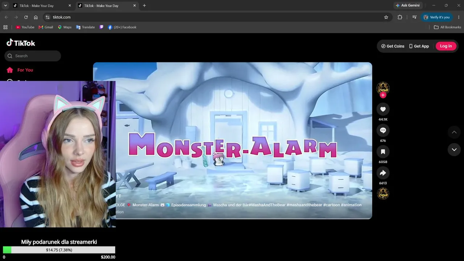Open the Translate bookmark
This screenshot has height=261, width=464.
[86, 27]
